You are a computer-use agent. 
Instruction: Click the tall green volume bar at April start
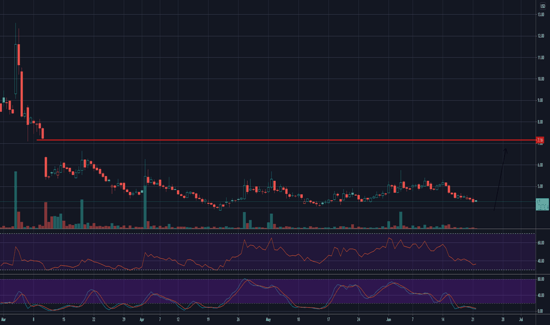[145, 207]
